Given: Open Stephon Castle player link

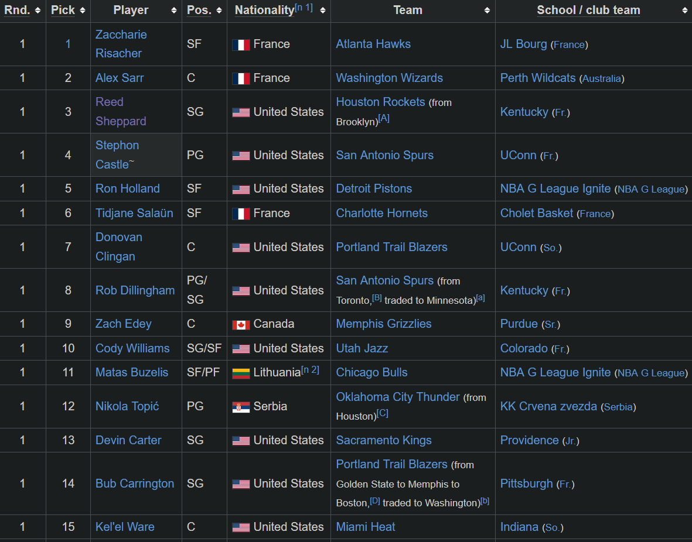Looking at the screenshot, I should point(117,155).
